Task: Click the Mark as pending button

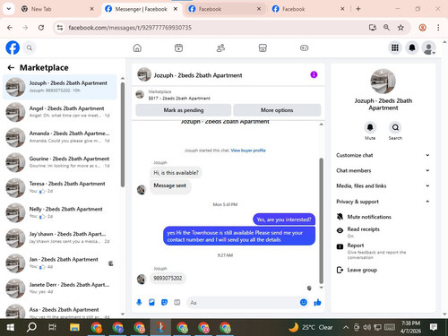Action: pos(184,110)
